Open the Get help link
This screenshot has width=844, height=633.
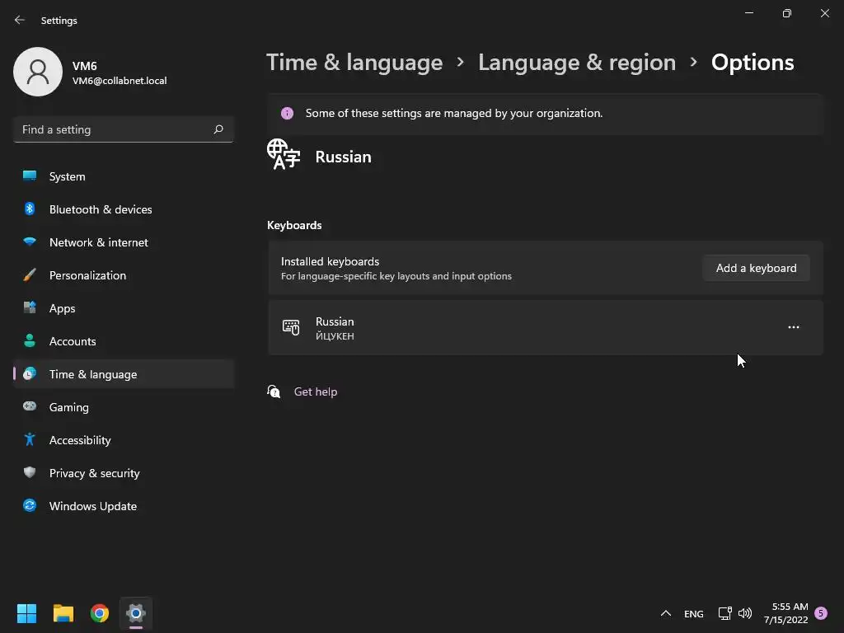coord(316,392)
